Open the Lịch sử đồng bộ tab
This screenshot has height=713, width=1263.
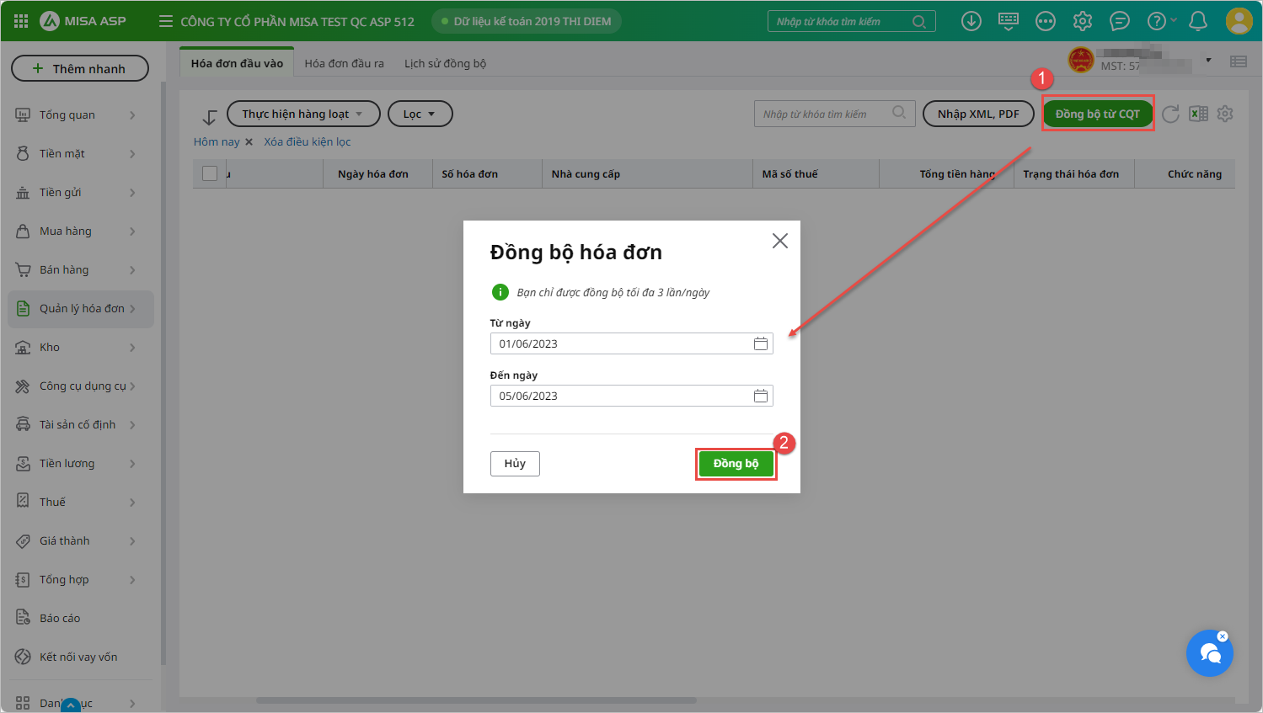click(445, 63)
